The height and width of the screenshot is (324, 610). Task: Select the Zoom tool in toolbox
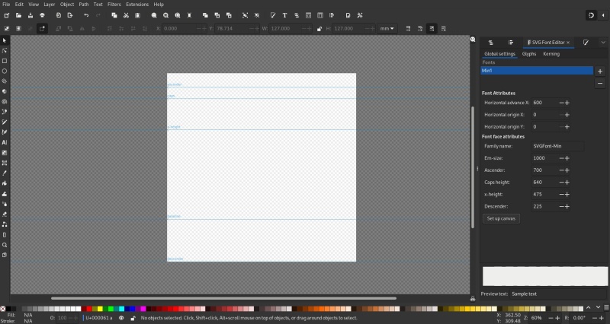click(5, 245)
